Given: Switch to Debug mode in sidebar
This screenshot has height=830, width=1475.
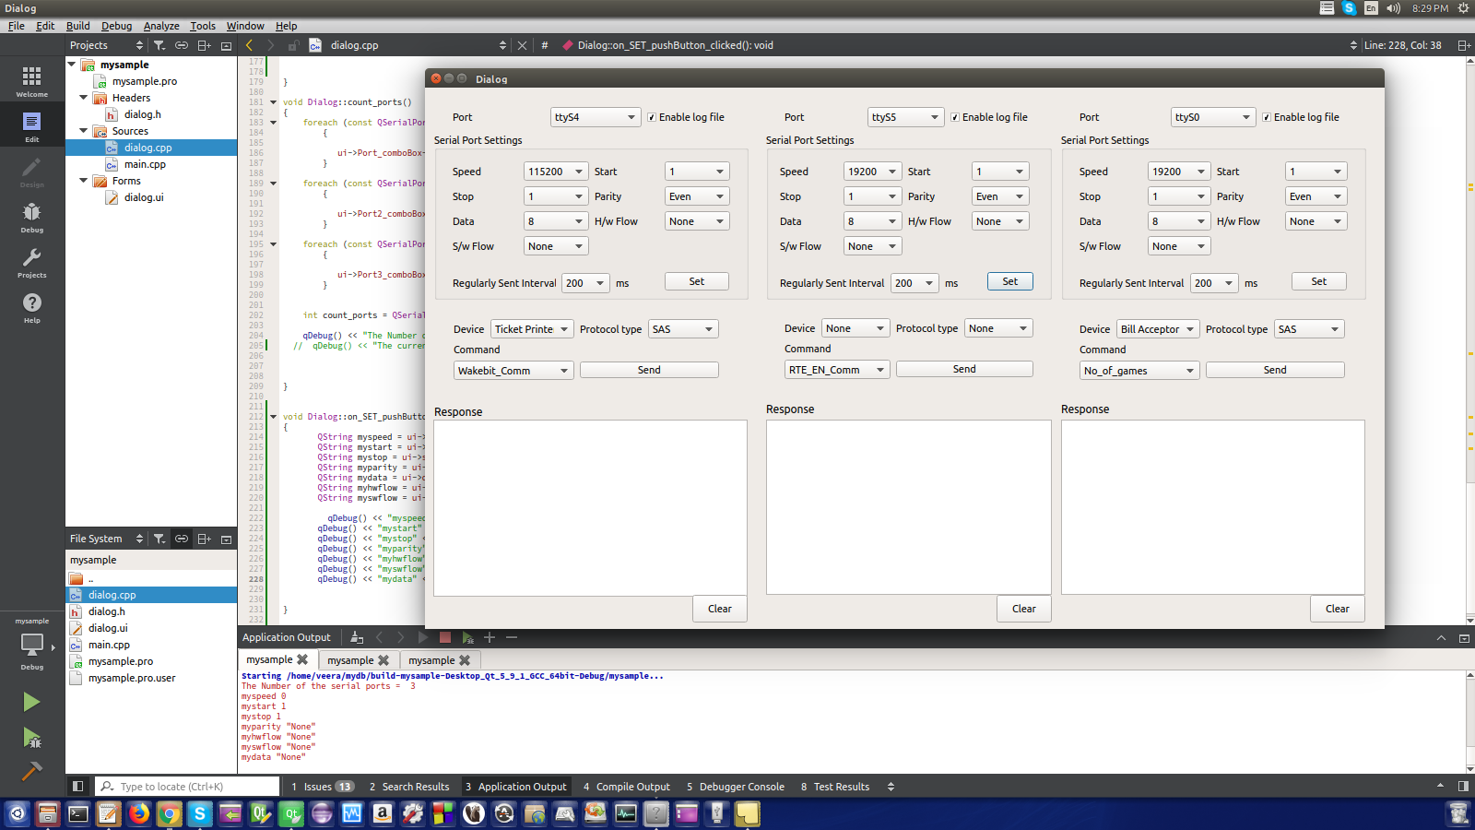Looking at the screenshot, I should coord(31,217).
